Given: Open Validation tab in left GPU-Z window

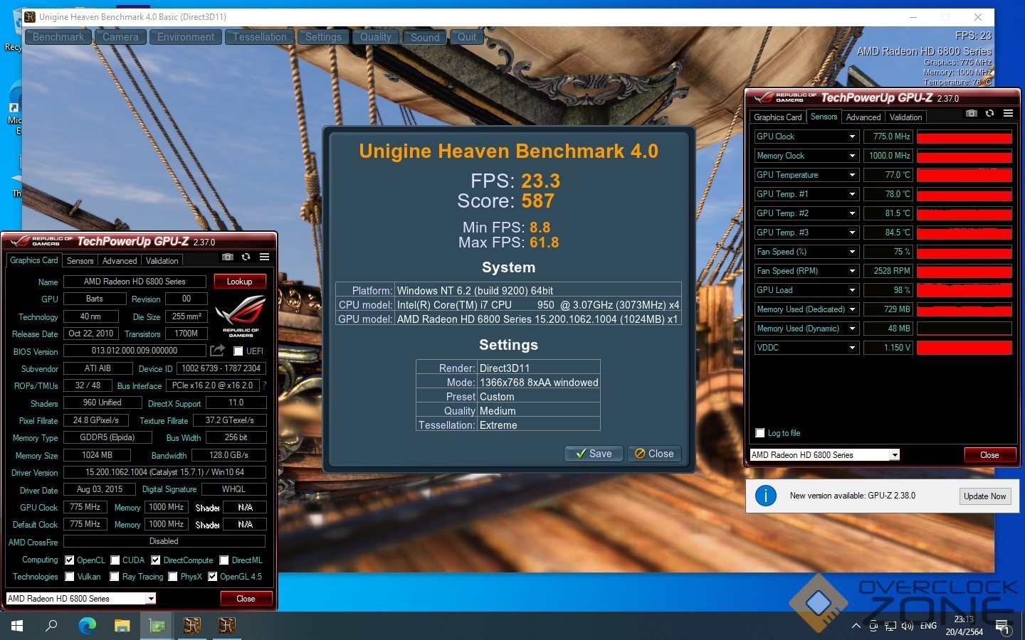Looking at the screenshot, I should [x=162, y=261].
